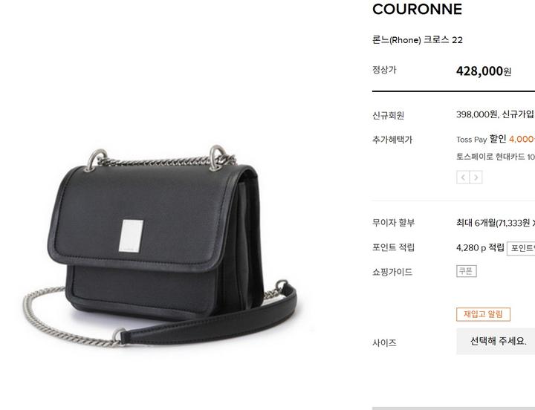This screenshot has width=535, height=410.
Task: Click the 론느(Rhone) 크로스 22 product title
Action: (x=418, y=40)
